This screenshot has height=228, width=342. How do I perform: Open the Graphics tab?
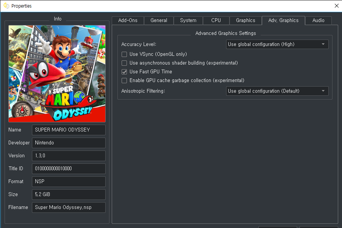[245, 21]
